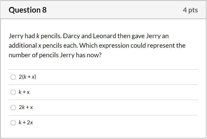Screen dimensions: 207x139
Task: Click the 4 pts score label
Action: coord(190,10)
